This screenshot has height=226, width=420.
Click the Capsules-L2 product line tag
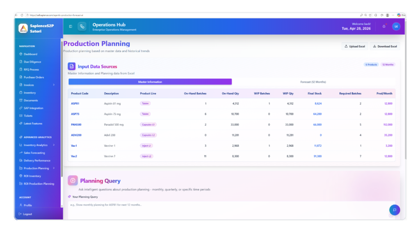(x=148, y=135)
